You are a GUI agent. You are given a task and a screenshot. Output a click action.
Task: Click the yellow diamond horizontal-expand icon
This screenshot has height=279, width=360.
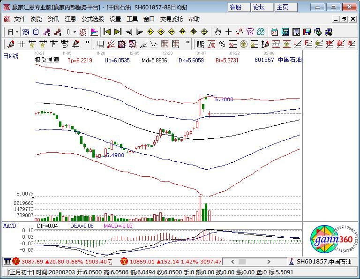tap(172, 32)
